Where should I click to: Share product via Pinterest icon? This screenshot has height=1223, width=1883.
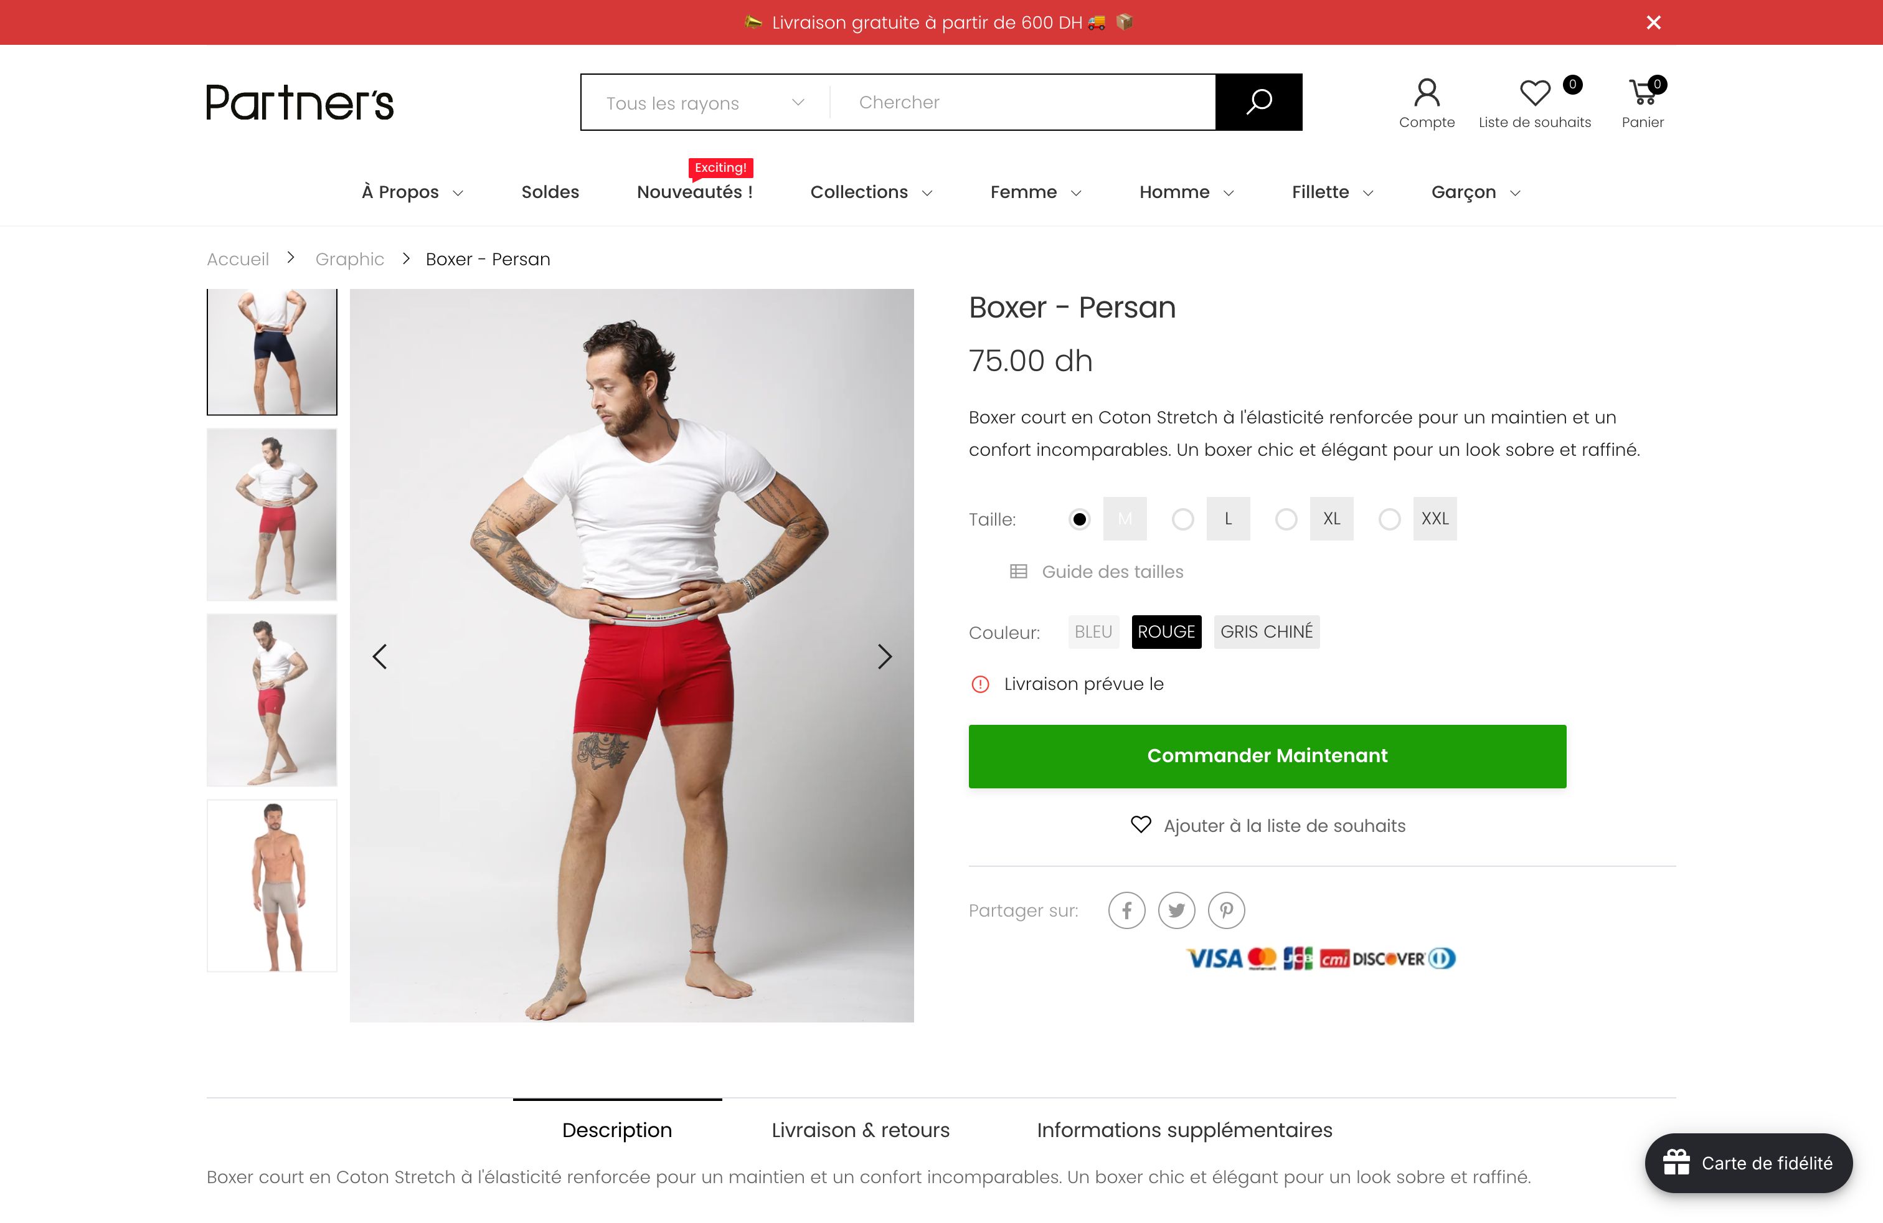tap(1225, 909)
